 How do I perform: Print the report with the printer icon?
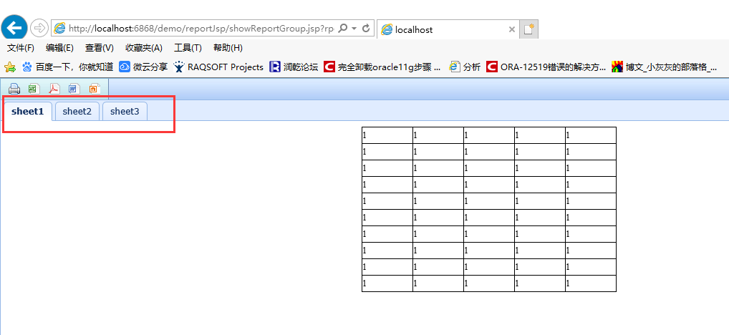[14, 89]
